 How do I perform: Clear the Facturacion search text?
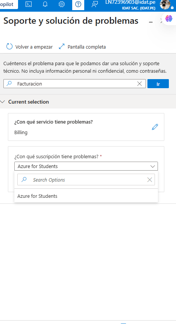pos(140,84)
